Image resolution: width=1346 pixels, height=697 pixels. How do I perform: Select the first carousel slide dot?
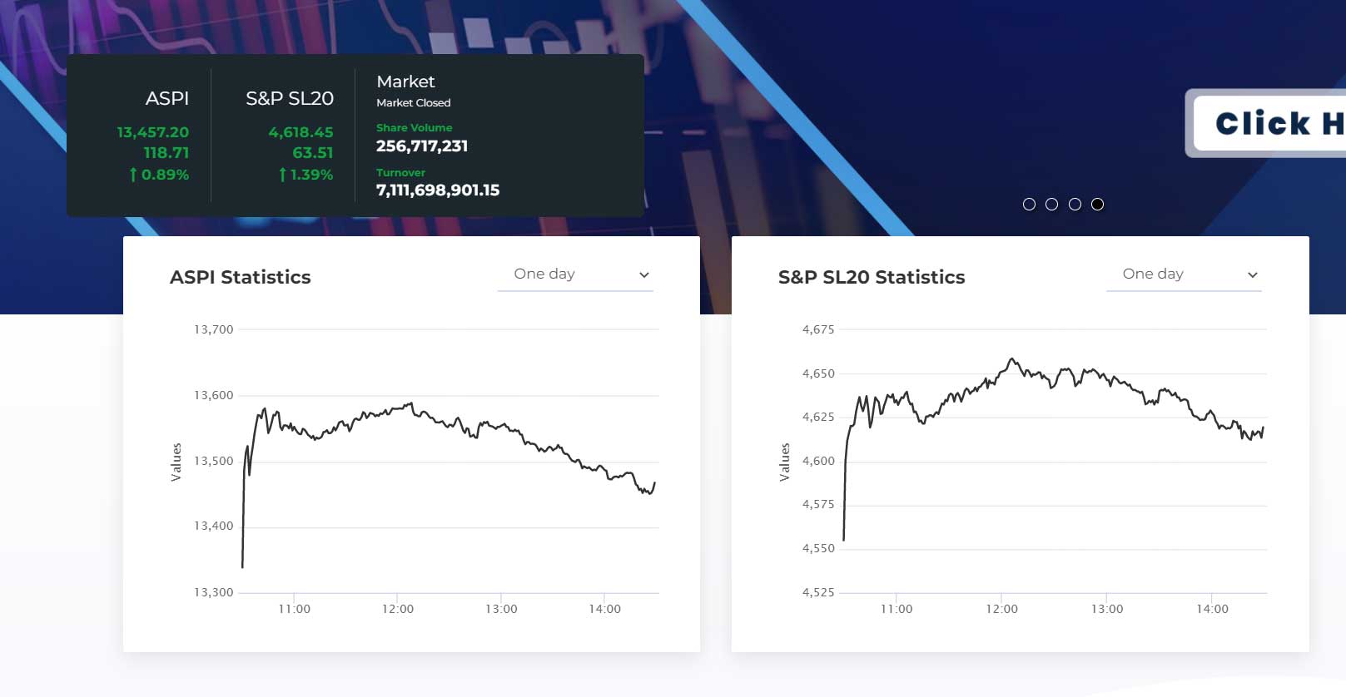pyautogui.click(x=1029, y=205)
